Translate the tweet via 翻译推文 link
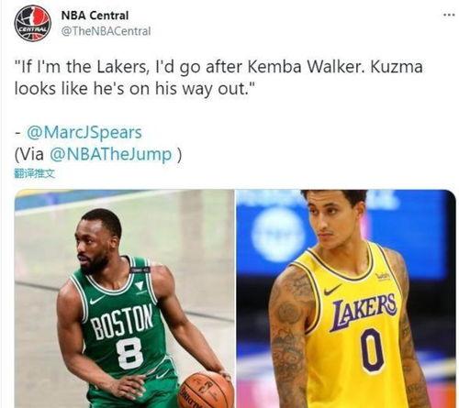 point(34,173)
